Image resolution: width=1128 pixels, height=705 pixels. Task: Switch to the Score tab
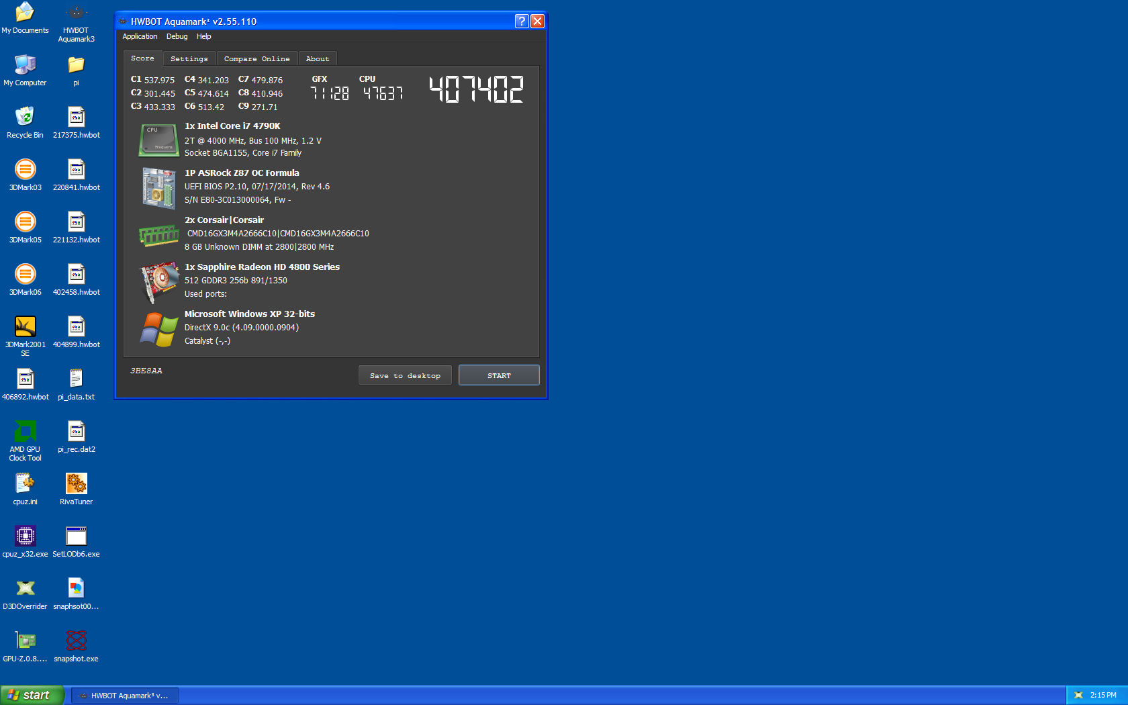coord(142,58)
